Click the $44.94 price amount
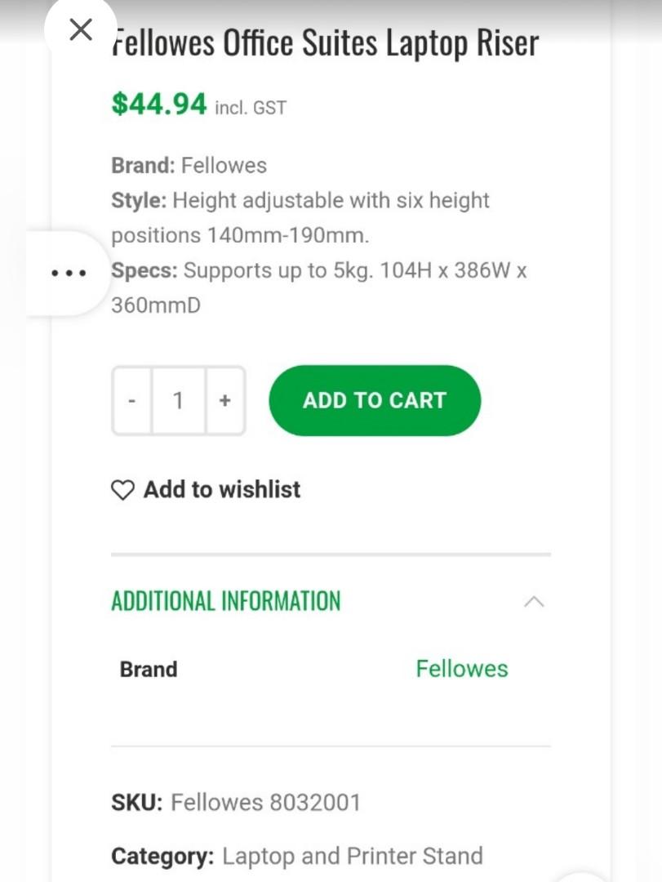Viewport: 662px width, 882px height. 159,104
